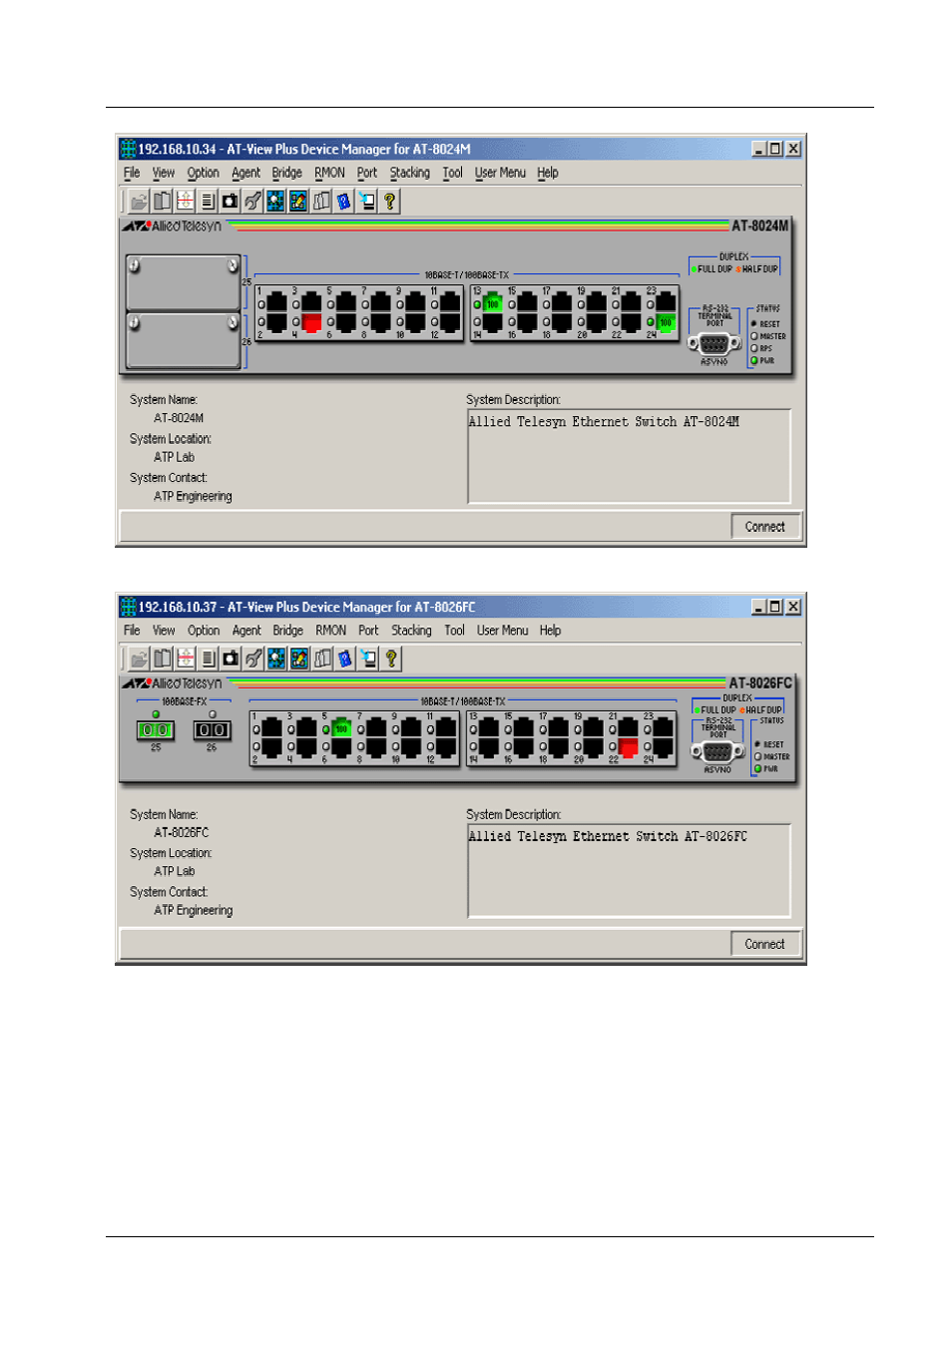Open the Bridge menu in the AT-8026FC window
The image size is (952, 1347).
[x=287, y=631]
